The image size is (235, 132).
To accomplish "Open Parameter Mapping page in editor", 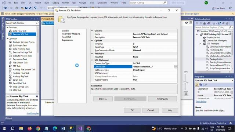I will [x=71, y=34].
